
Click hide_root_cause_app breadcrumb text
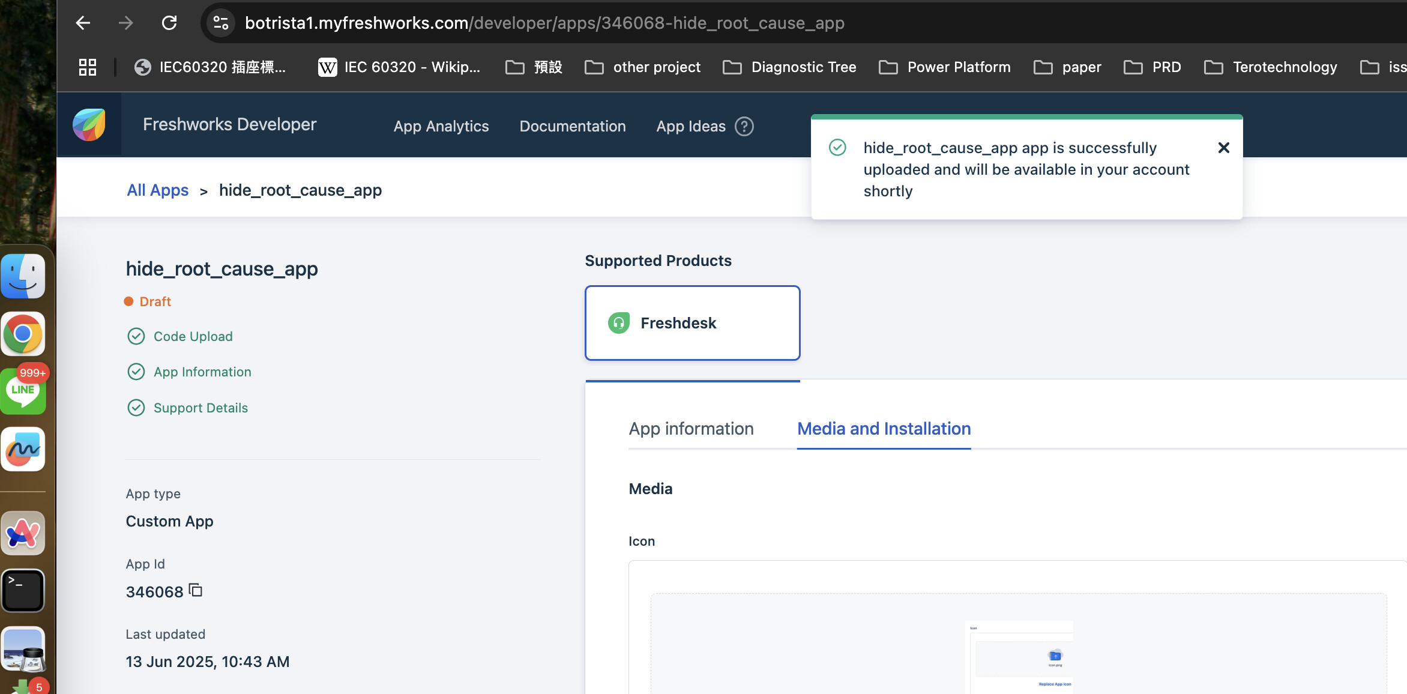[300, 190]
